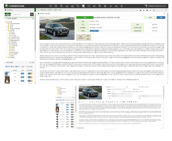Open the highlighted project module icon in top bar
This screenshot has width=172, height=141.
(x=83, y=6)
